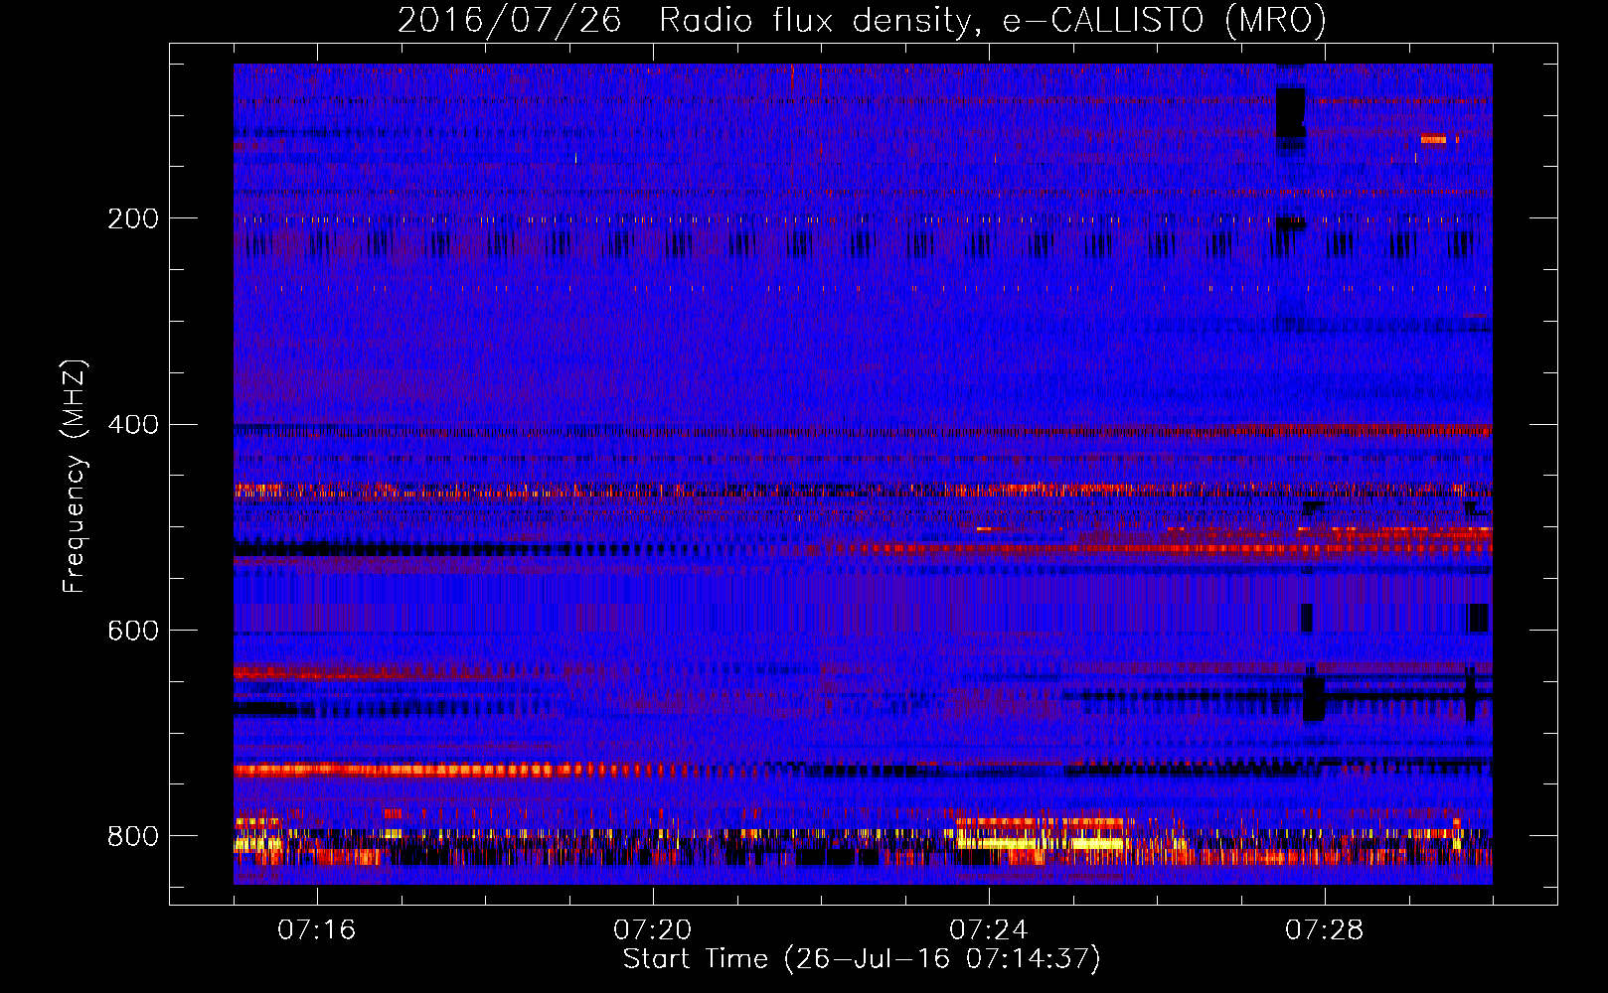1608x993 pixels.
Task: Click the '400' frequency tick label
Action: click(133, 425)
